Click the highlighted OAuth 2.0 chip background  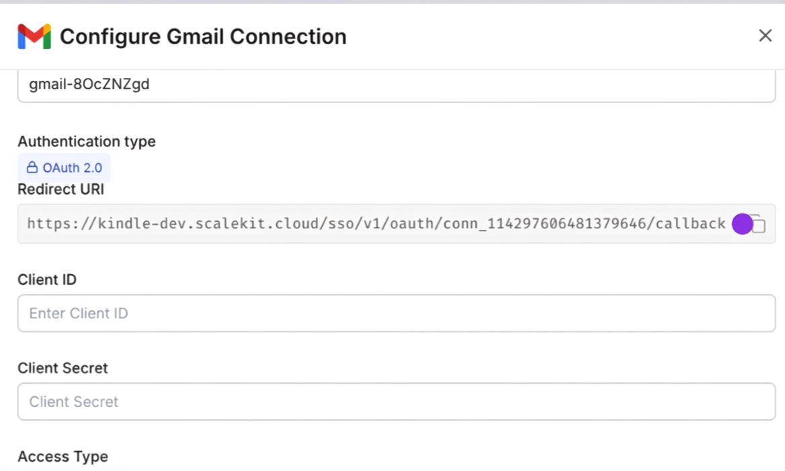click(x=64, y=167)
